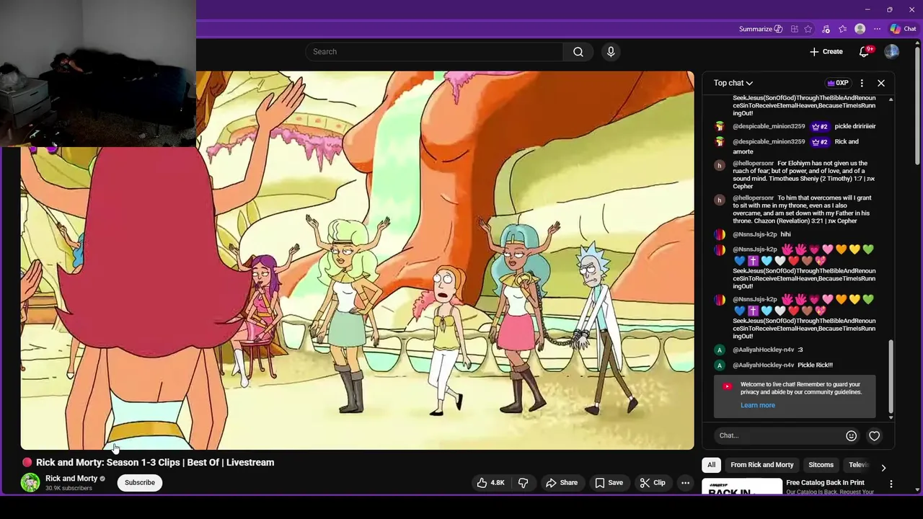
Task: Click the webcam overlay thumbnail
Action: [98, 74]
